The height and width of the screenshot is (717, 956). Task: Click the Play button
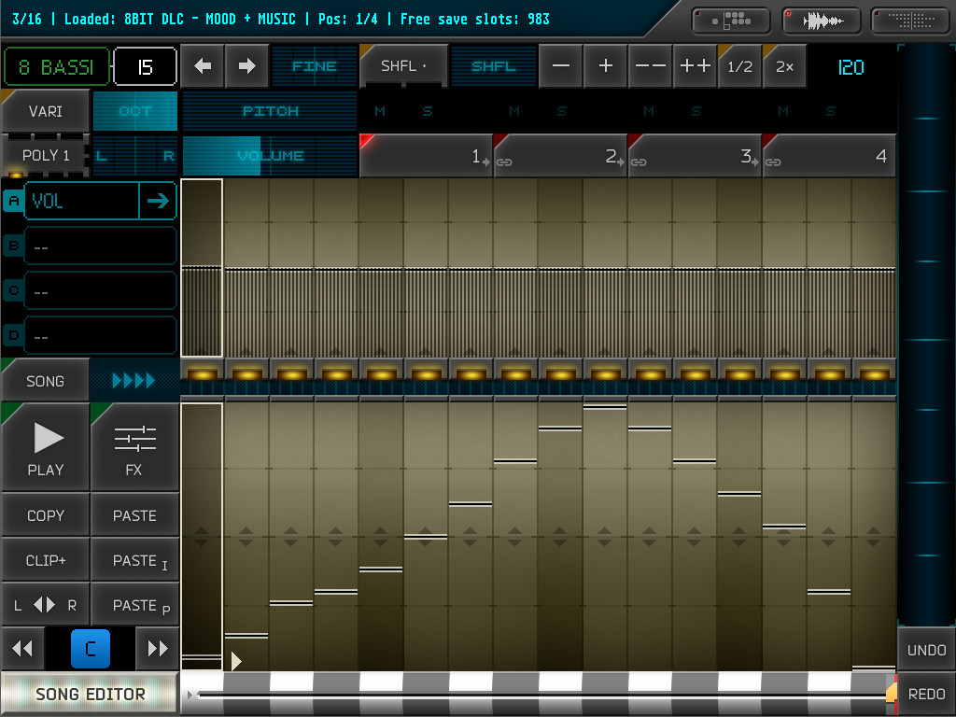45,446
